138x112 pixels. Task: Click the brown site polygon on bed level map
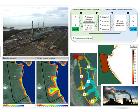point(104,63)
